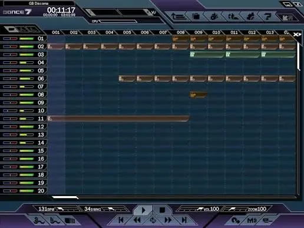Screen dimensions: 304x228
Task: Adjust the green volume bar of track 14
Action: (27, 143)
